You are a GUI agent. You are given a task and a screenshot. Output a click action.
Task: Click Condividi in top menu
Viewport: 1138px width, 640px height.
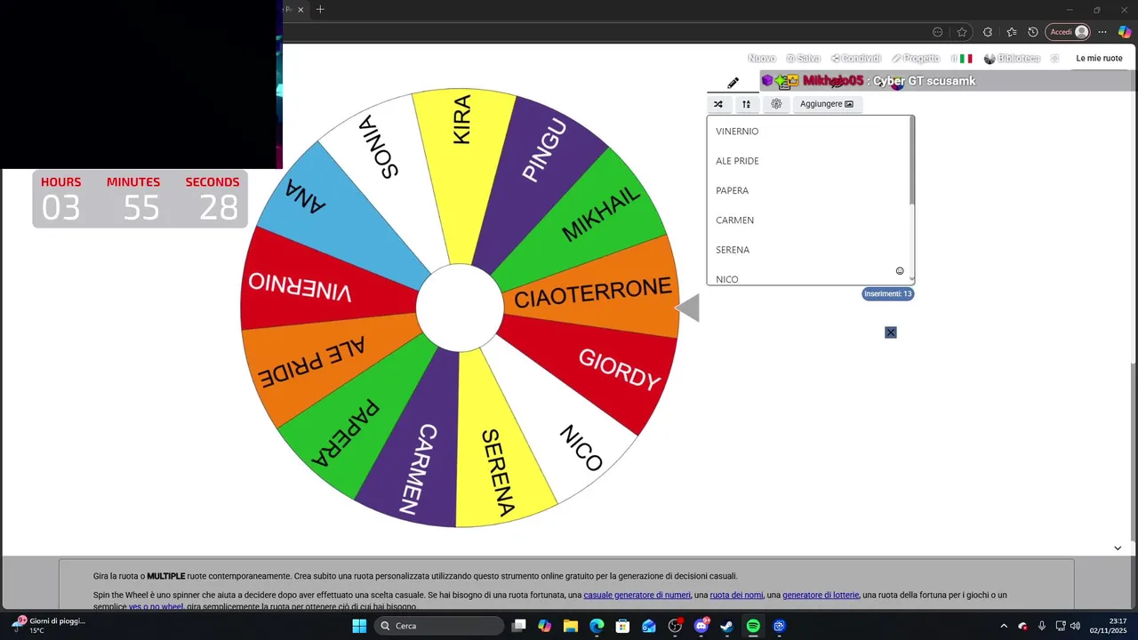[x=856, y=59]
